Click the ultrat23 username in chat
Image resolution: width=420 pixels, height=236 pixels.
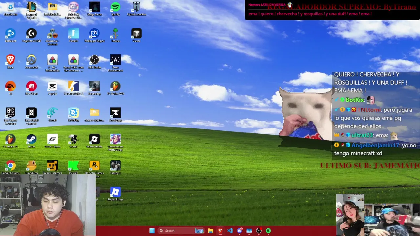click(362, 135)
